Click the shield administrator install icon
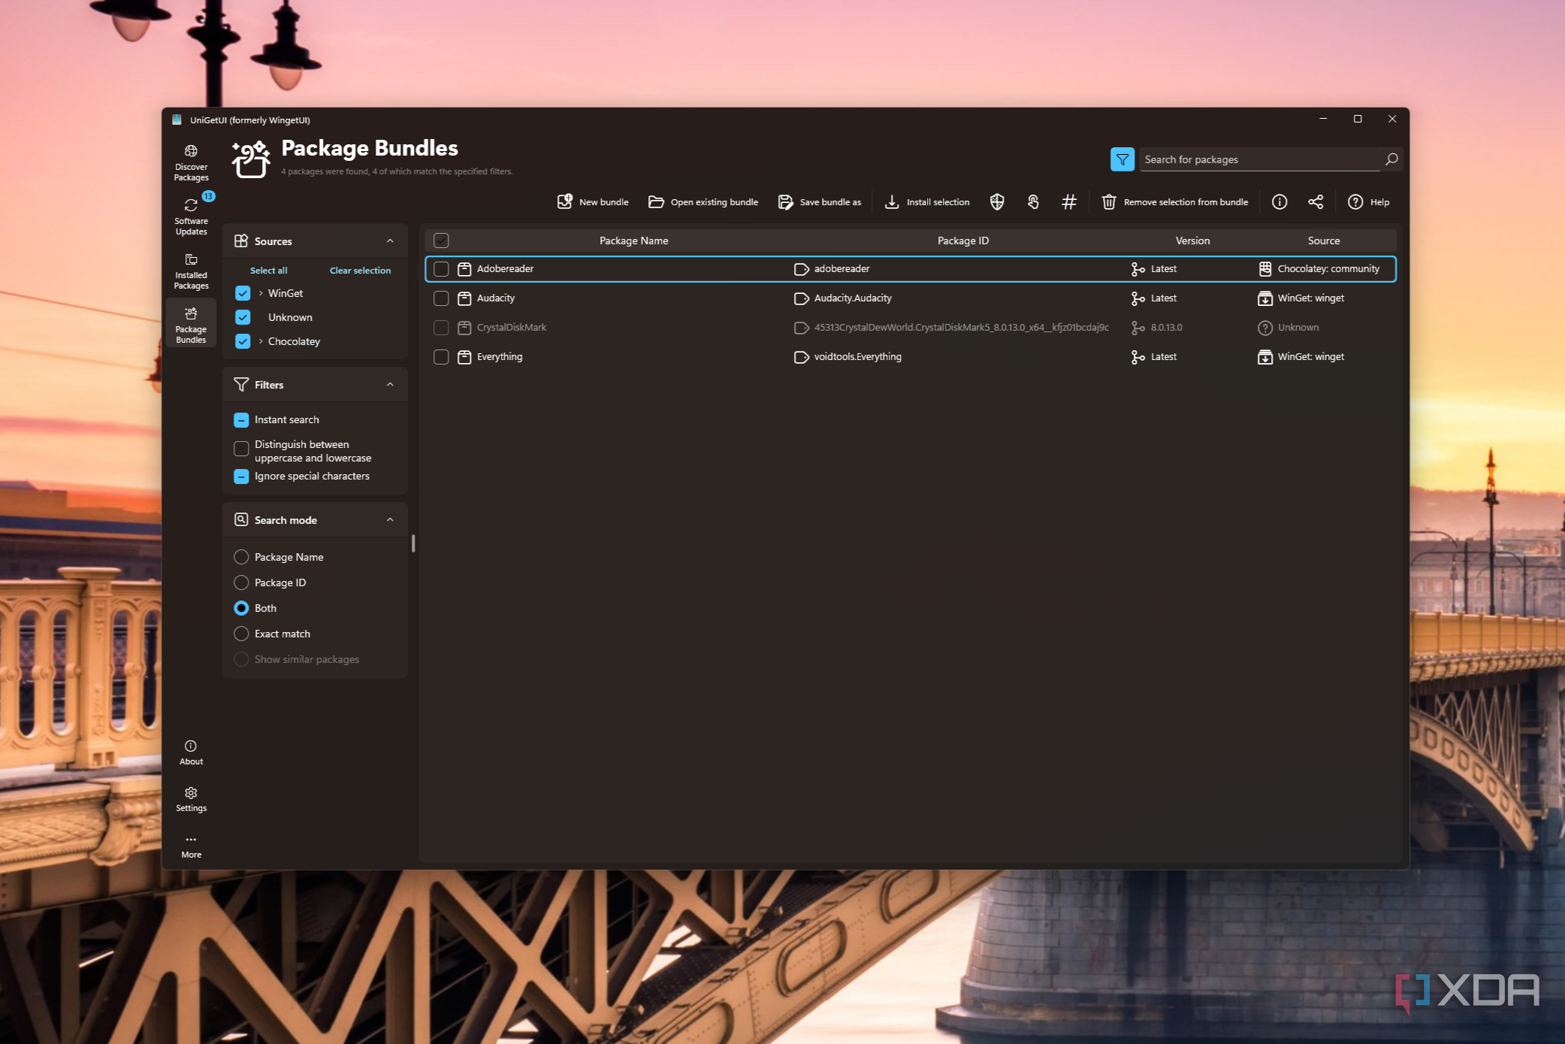Screen dimensions: 1565x1044 pyautogui.click(x=997, y=202)
